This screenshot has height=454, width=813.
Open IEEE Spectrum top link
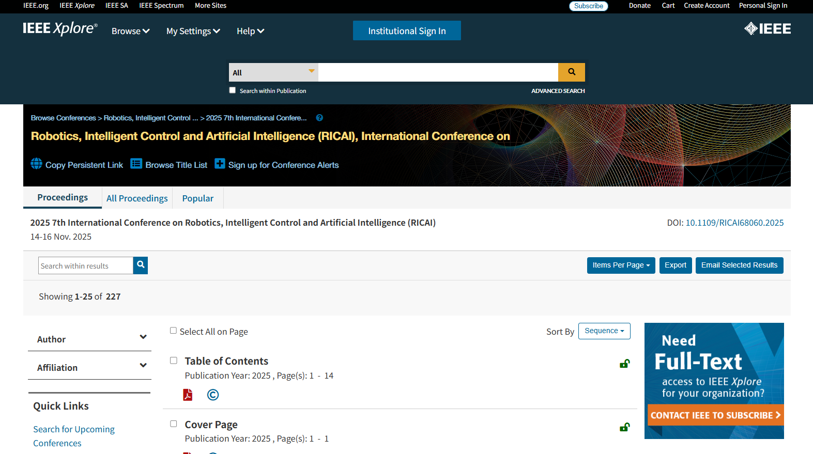[x=161, y=6]
